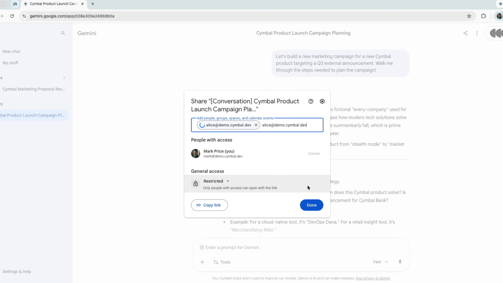Open Cymbal Marketing Proposal Rev chat
503x283 pixels.
pos(34,89)
